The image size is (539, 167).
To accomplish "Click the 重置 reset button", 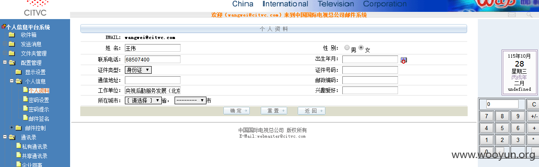I will tap(274, 111).
